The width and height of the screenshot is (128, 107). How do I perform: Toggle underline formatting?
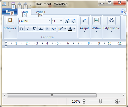coord(34,29)
